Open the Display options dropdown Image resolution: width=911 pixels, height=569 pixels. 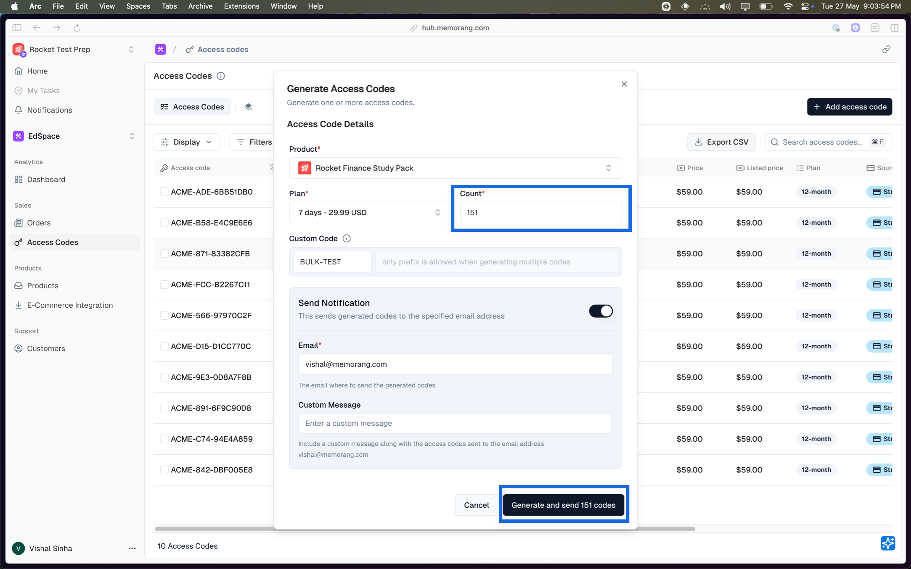pyautogui.click(x=187, y=142)
